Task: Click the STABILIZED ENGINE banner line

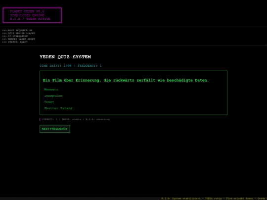Action: click(27, 15)
